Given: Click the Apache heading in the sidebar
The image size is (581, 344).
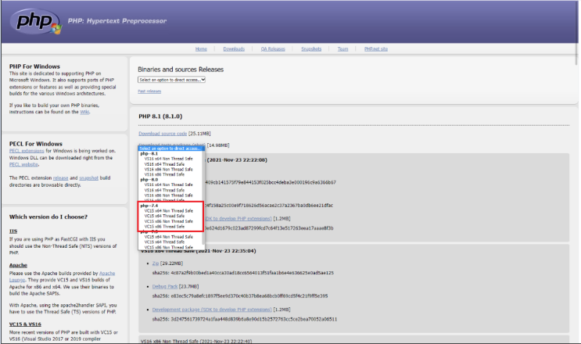Looking at the screenshot, I should click(18, 265).
